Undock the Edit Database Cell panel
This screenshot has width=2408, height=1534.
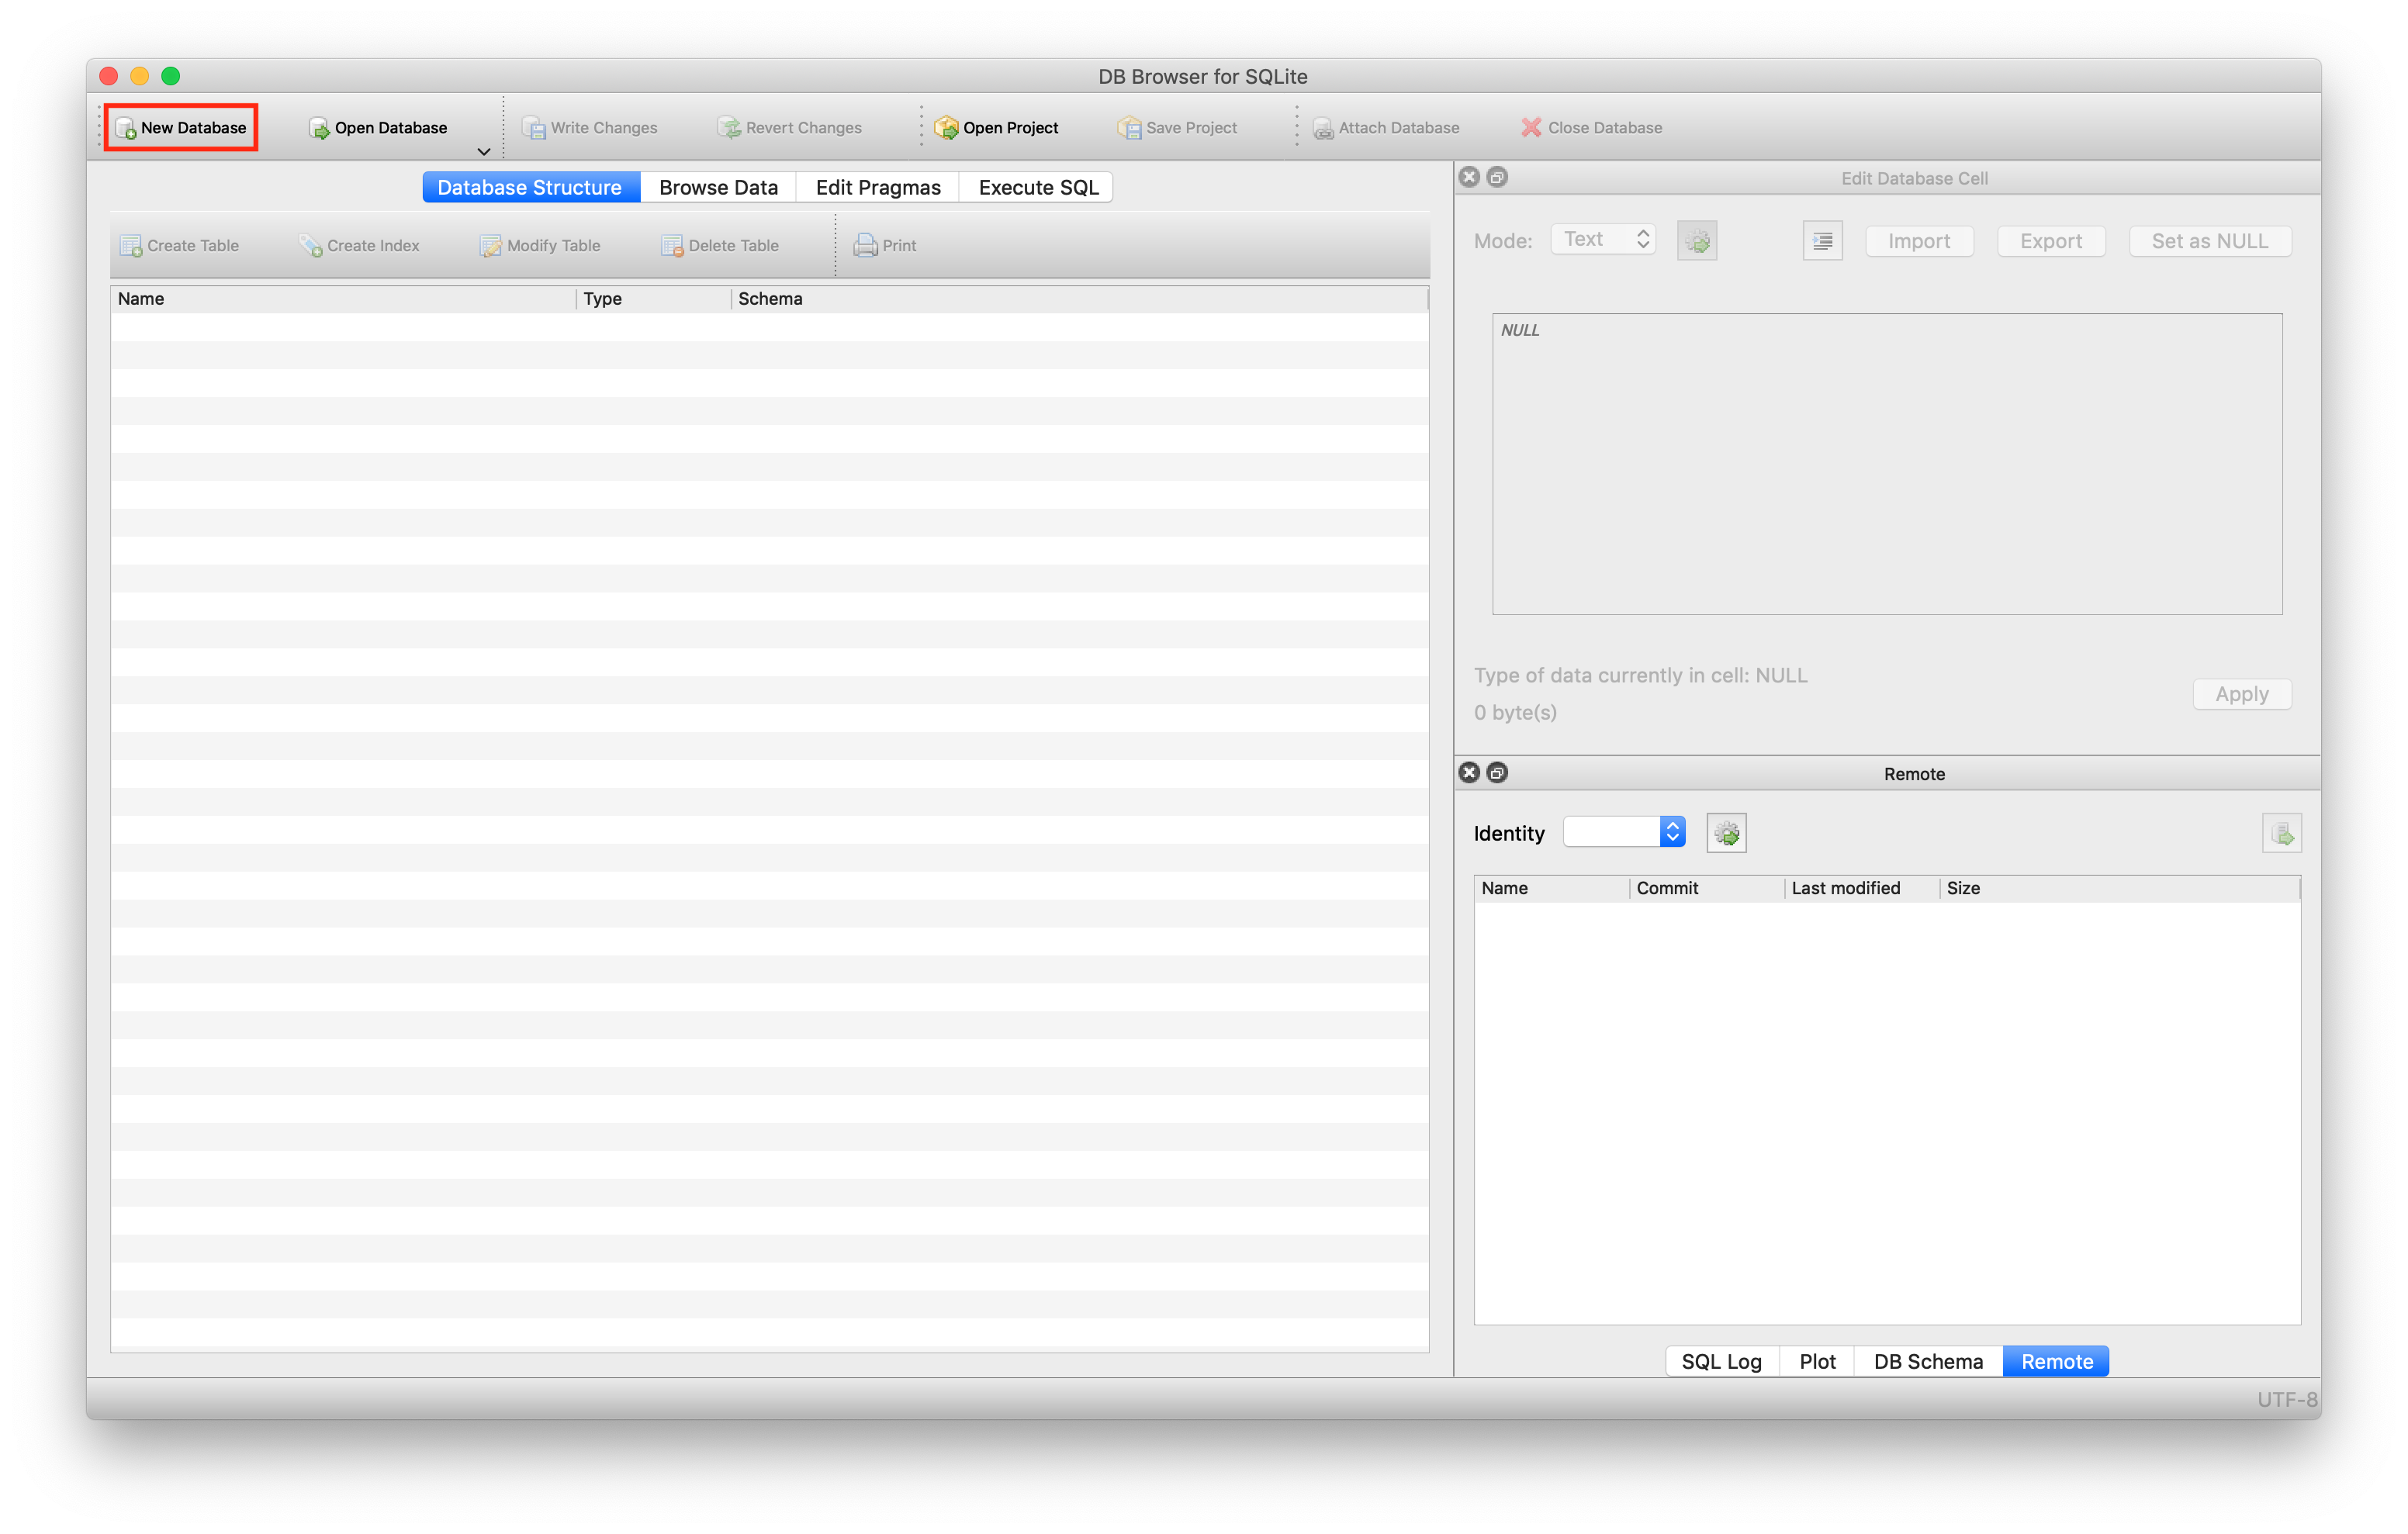1497,177
